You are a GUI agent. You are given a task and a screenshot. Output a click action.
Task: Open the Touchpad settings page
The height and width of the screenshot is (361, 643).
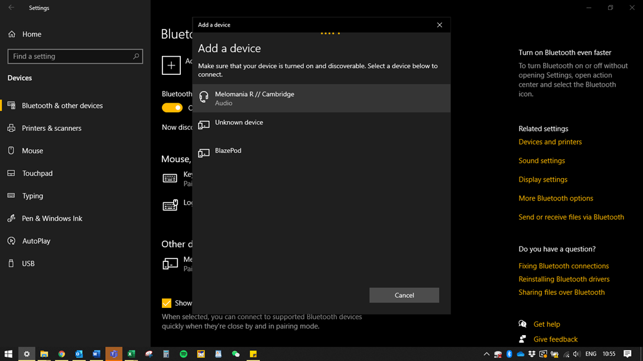(37, 173)
